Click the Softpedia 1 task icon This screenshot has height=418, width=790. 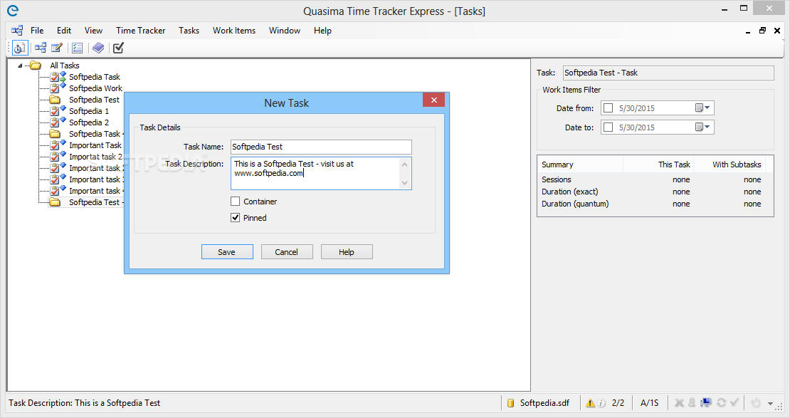tap(55, 111)
